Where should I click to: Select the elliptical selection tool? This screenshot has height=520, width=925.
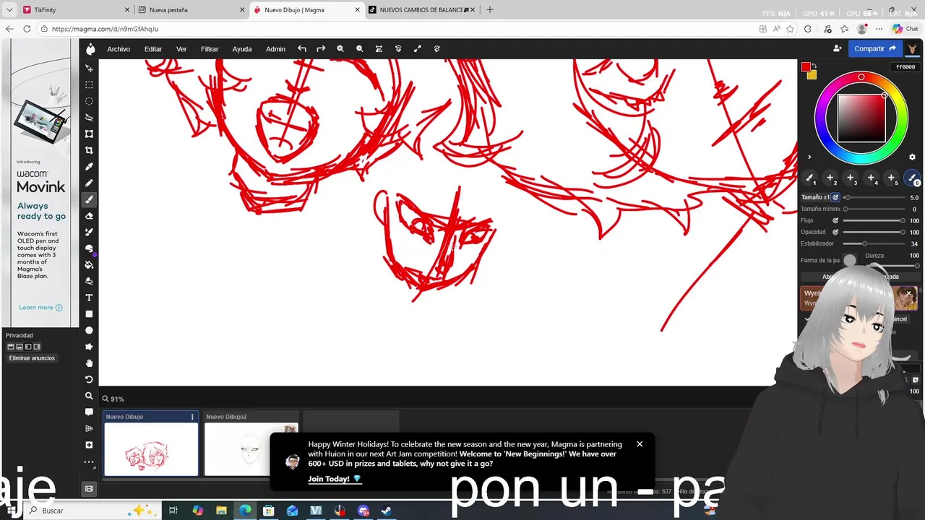click(90, 101)
